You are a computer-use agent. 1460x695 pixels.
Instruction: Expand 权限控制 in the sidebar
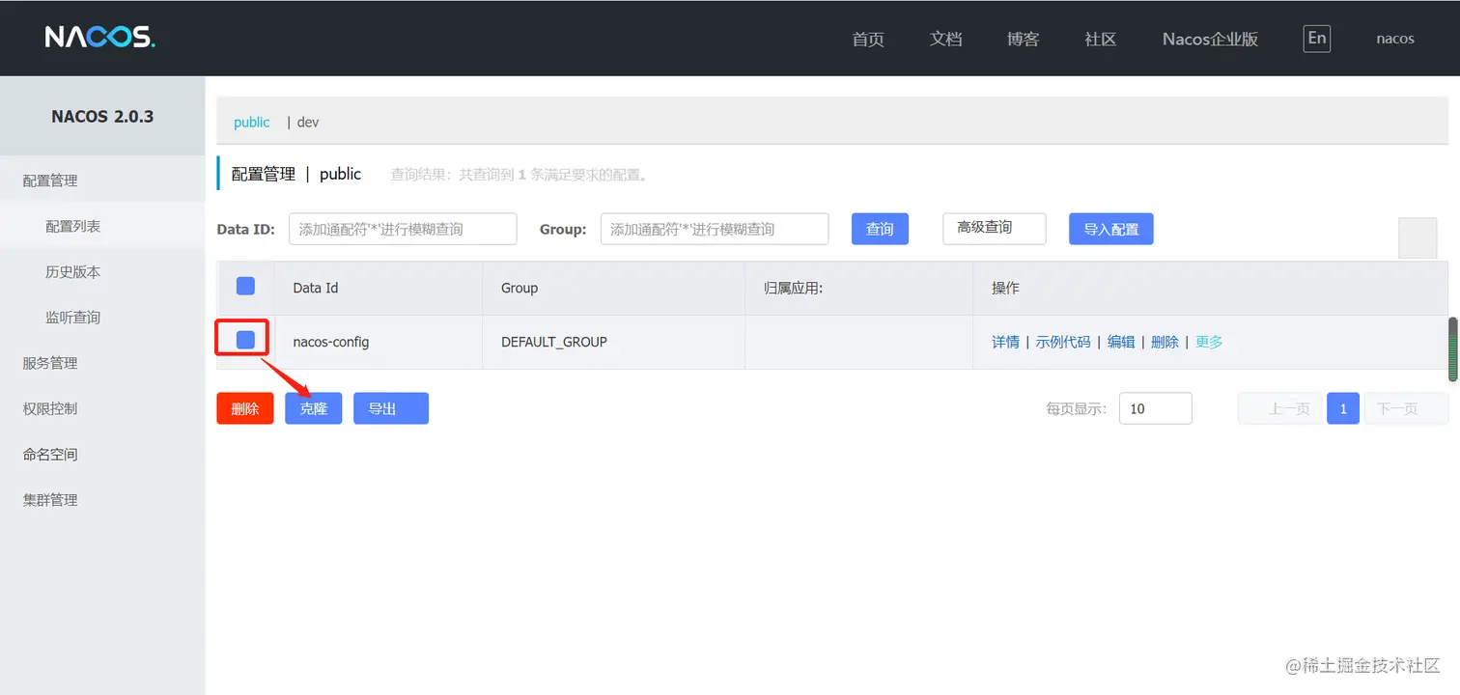pos(102,408)
